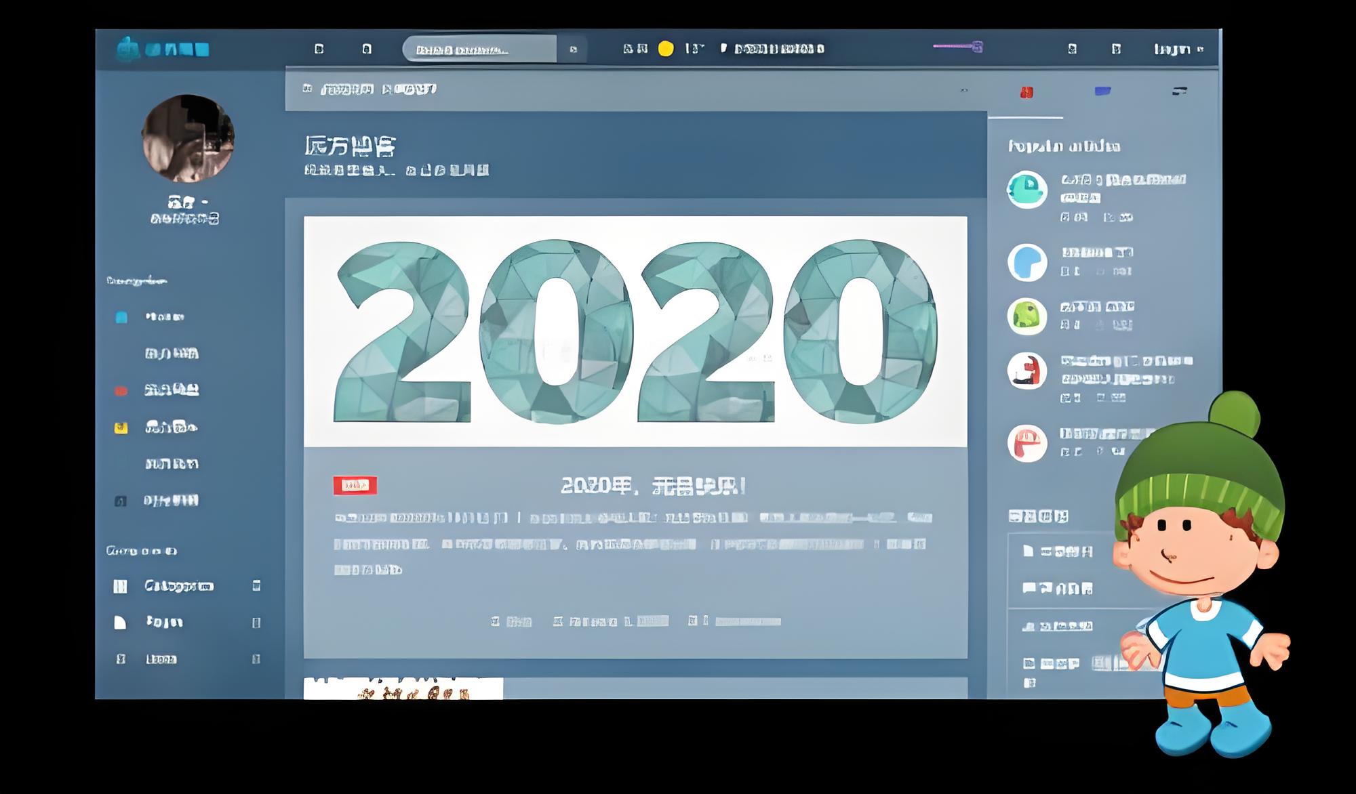Open the red letter P avatar article
The width and height of the screenshot is (1356, 794).
click(1027, 443)
